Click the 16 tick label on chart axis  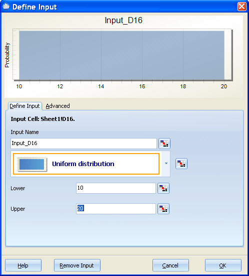(x=142, y=86)
